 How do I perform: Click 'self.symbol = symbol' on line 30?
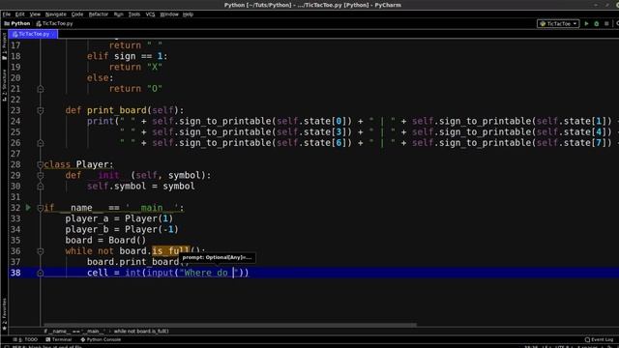click(141, 186)
